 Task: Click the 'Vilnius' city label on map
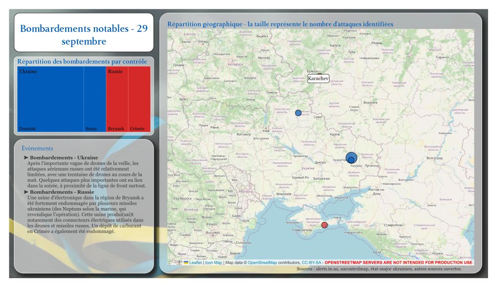pos(203,42)
